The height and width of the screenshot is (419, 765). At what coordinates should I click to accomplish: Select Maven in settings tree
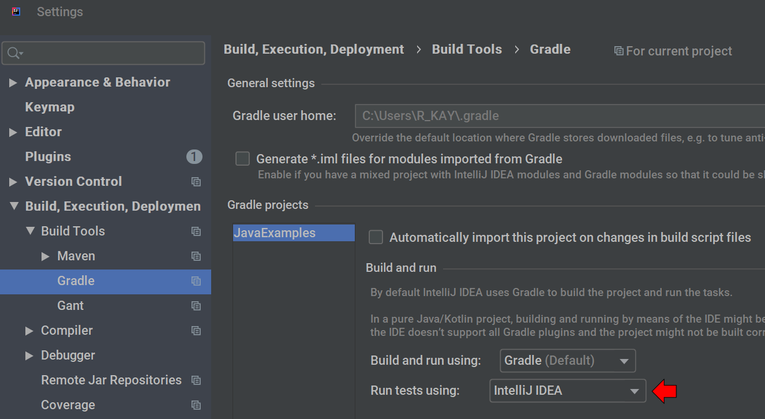tap(76, 256)
